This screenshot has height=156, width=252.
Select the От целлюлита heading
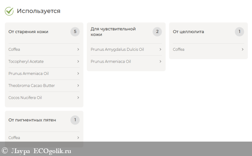[188, 32]
